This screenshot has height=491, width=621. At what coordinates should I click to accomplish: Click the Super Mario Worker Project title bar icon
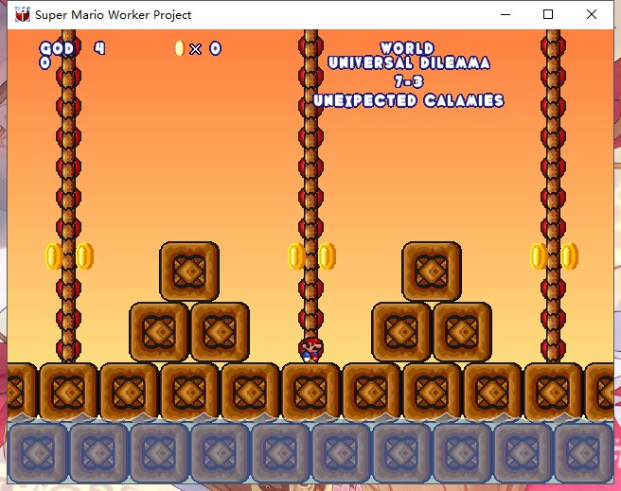[x=23, y=14]
